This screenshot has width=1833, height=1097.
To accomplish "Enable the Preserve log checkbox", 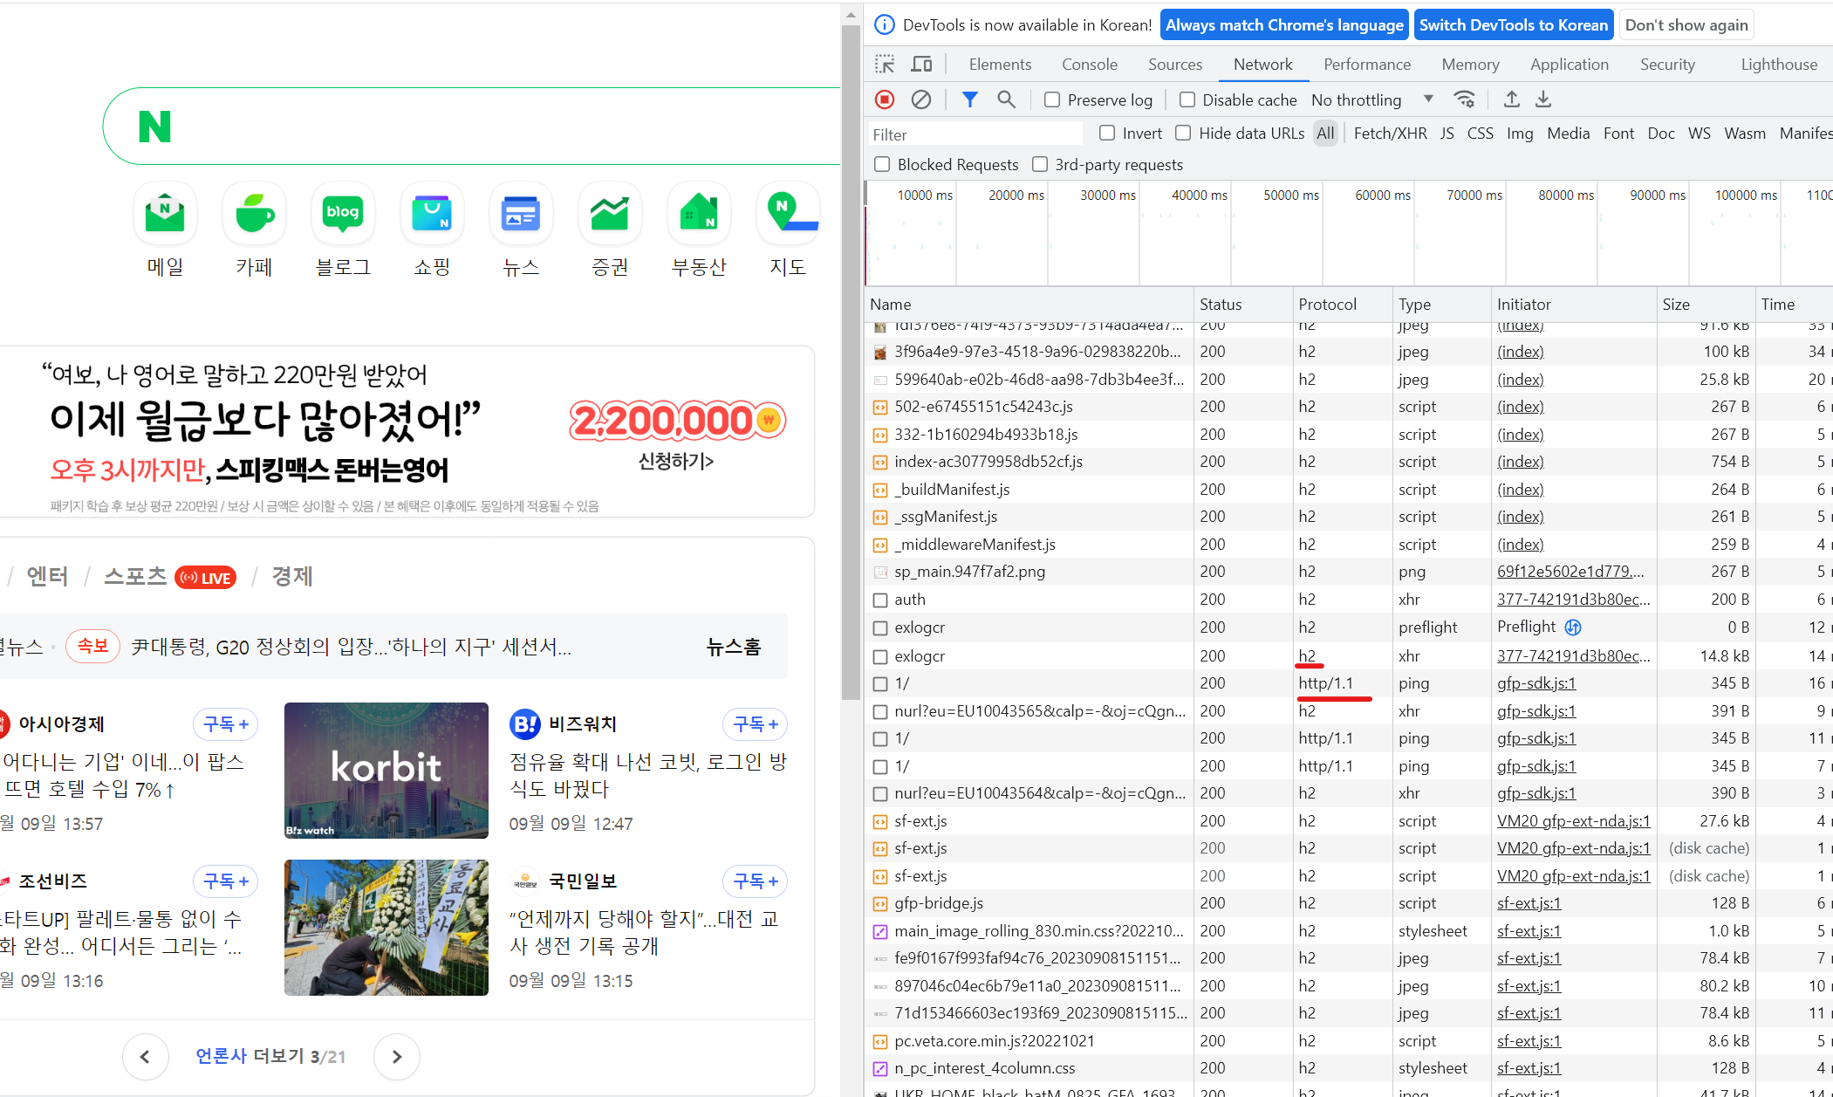I will [1052, 99].
